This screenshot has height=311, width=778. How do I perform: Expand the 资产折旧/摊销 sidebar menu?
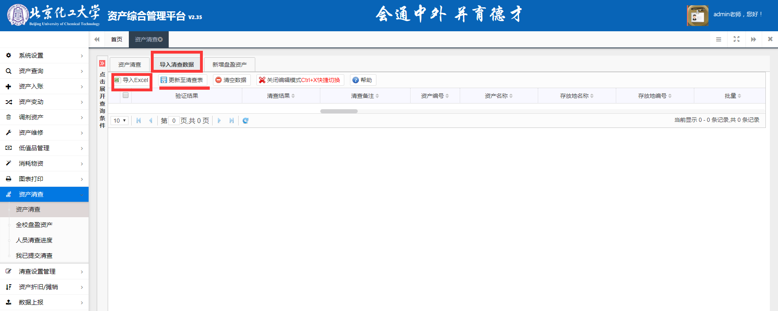click(x=44, y=287)
